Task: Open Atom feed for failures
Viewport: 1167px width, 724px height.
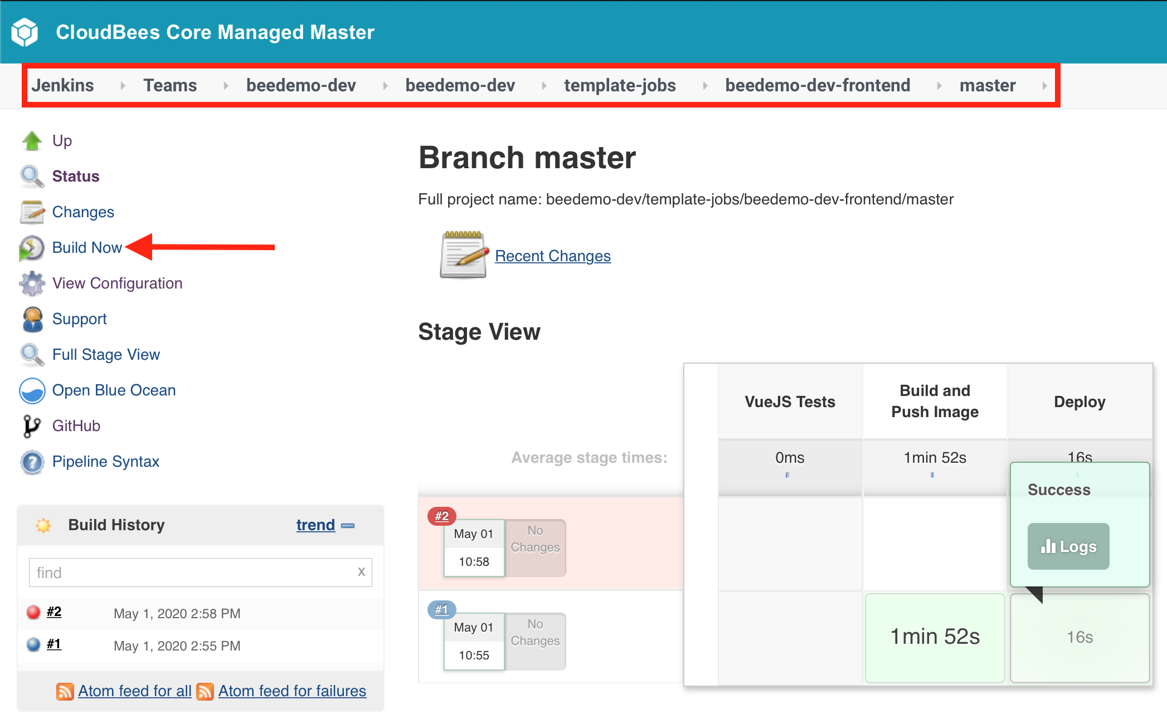Action: coord(292,691)
